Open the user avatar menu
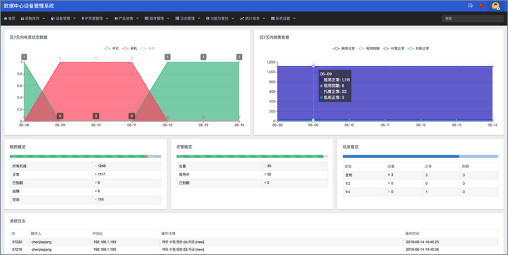The height and width of the screenshot is (255, 508). pyautogui.click(x=495, y=6)
